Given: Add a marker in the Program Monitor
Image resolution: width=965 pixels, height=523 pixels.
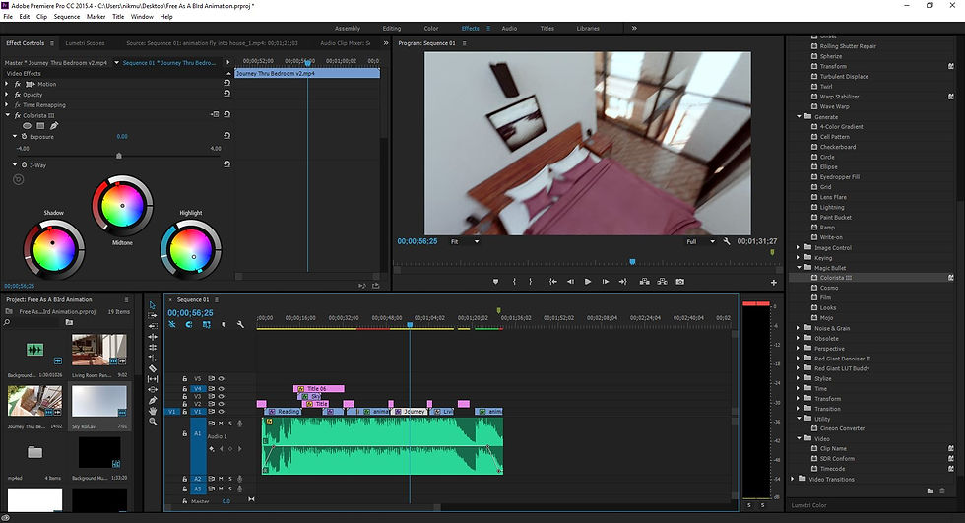Looking at the screenshot, I should coord(495,281).
